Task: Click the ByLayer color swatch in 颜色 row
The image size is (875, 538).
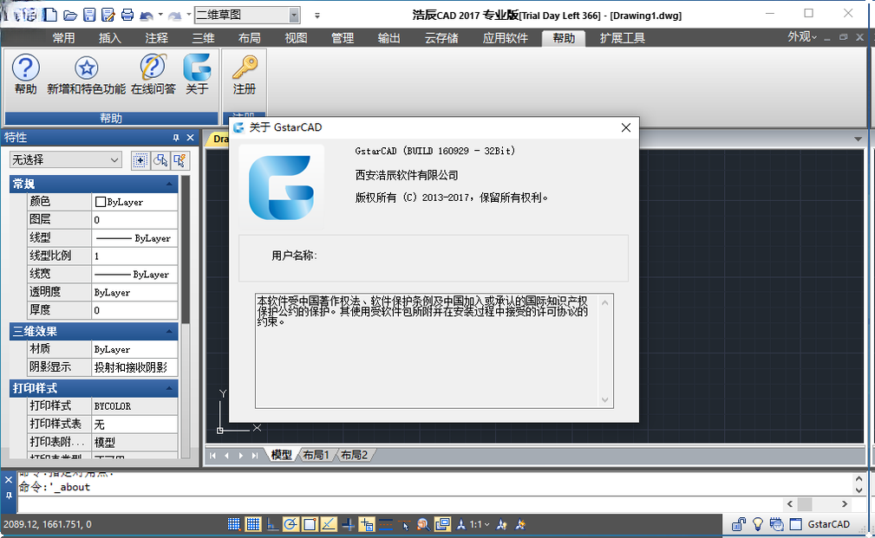Action: coord(101,202)
